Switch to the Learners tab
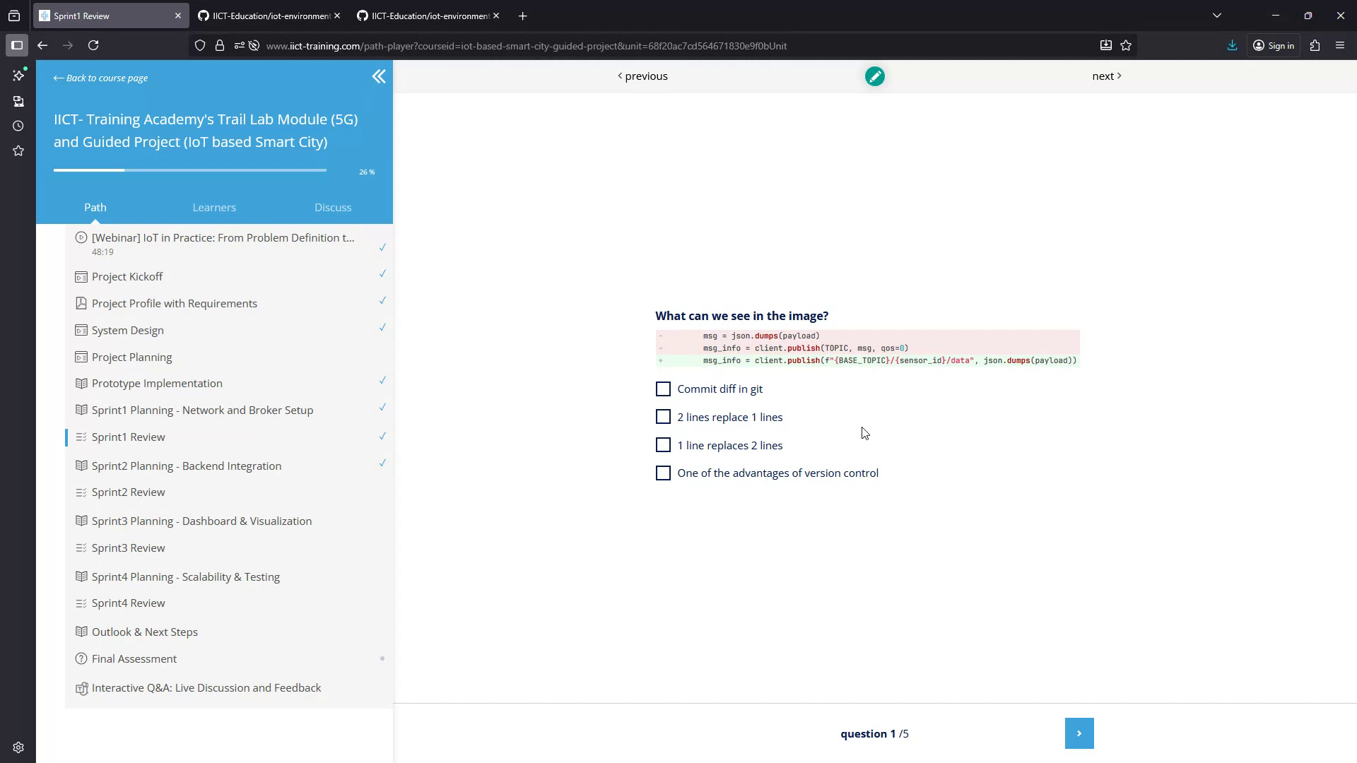The image size is (1357, 763). [213, 207]
